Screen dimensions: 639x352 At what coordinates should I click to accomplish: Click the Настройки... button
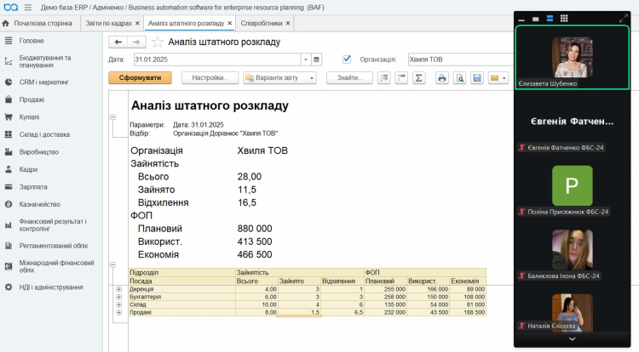pos(210,78)
